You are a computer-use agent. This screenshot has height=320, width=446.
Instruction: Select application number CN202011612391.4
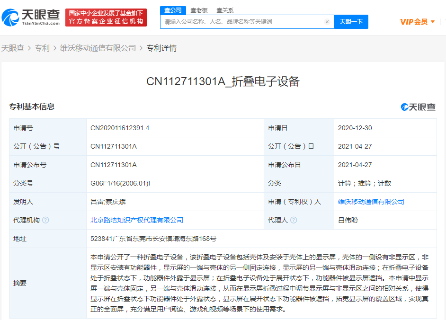[x=120, y=128]
